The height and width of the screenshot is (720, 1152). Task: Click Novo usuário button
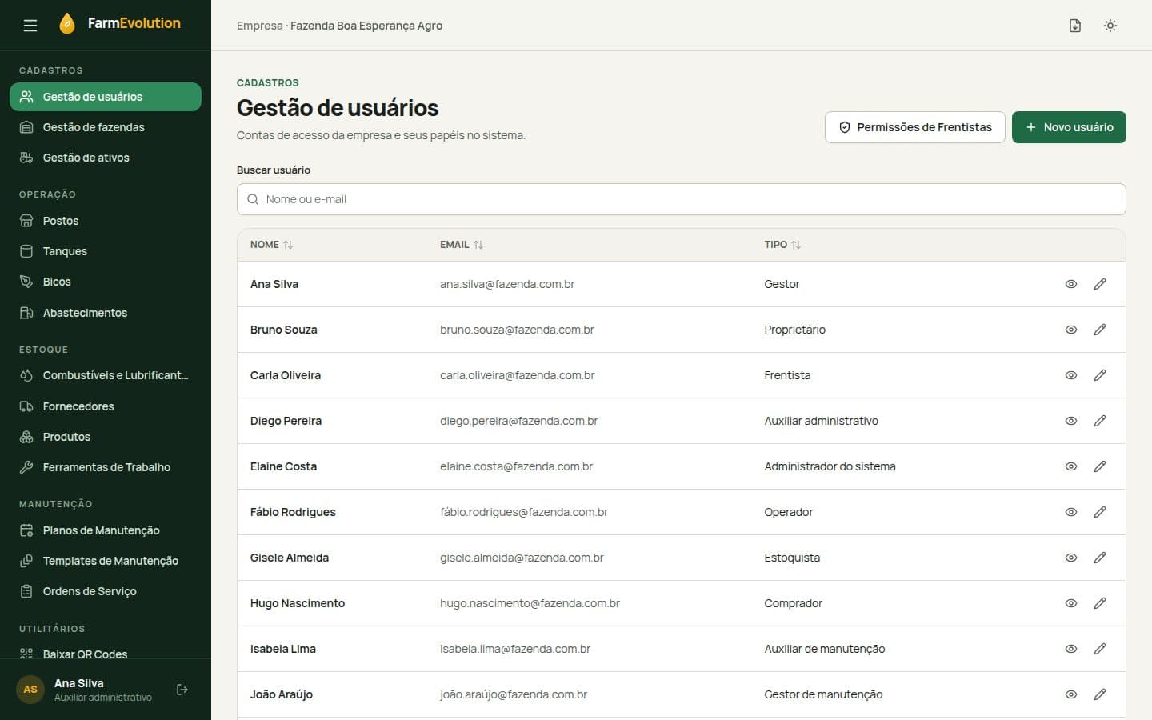(1069, 127)
